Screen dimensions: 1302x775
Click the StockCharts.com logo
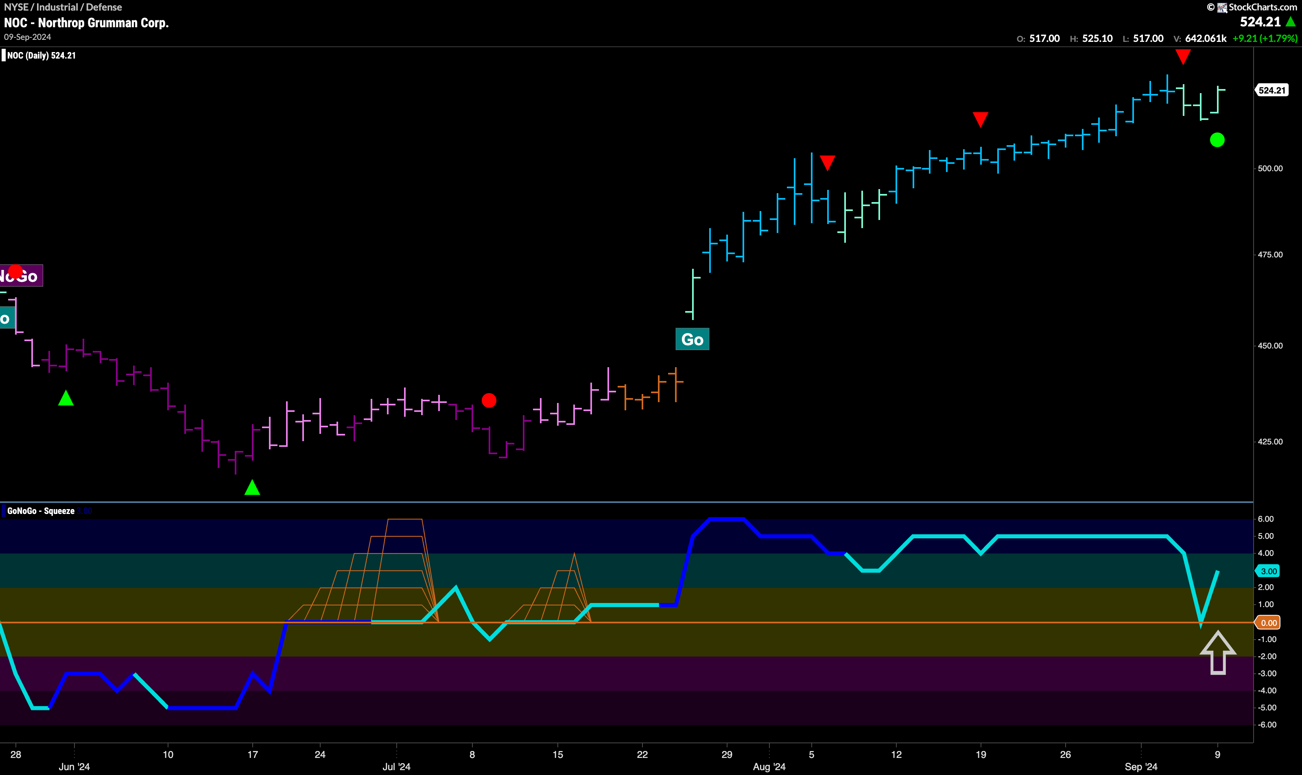click(x=1256, y=7)
